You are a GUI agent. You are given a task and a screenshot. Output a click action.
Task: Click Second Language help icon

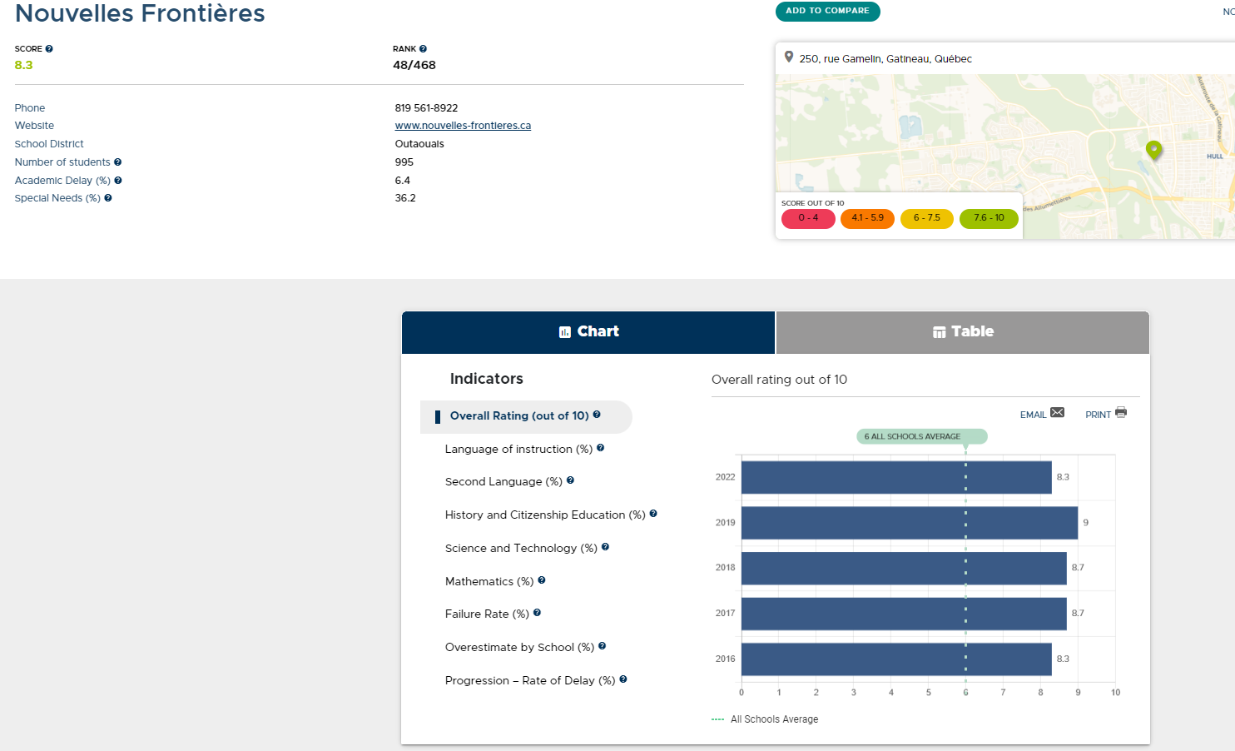coord(570,480)
